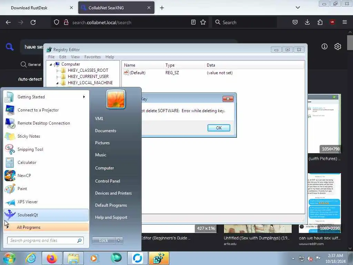Viewport: 353px width, 265px height.
Task: Launch SoulseekQt
Action: (46, 215)
